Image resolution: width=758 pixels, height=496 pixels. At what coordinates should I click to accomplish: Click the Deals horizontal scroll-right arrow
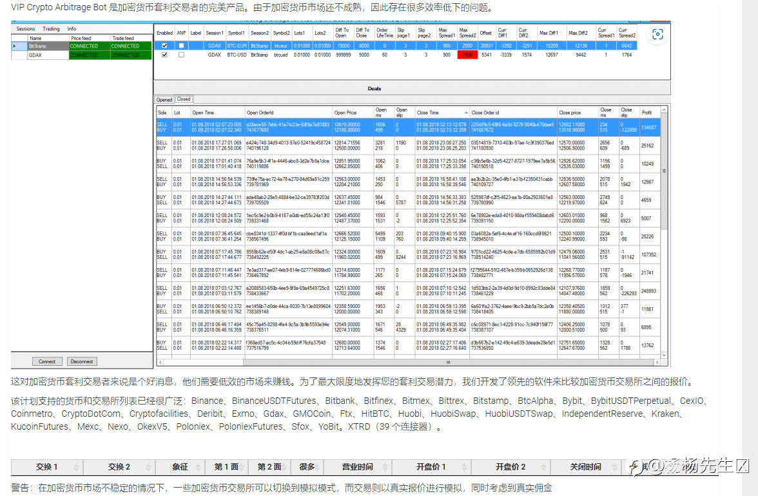656,362
